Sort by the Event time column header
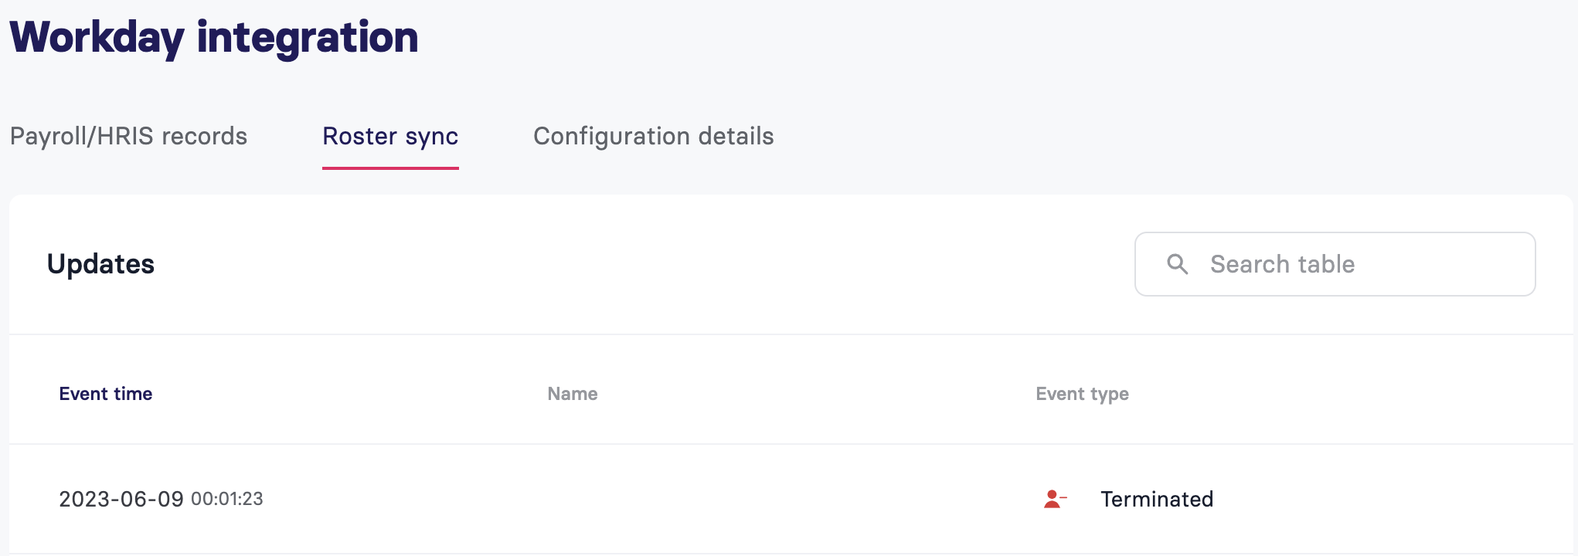Viewport: 1578px width, 556px height. [x=106, y=394]
